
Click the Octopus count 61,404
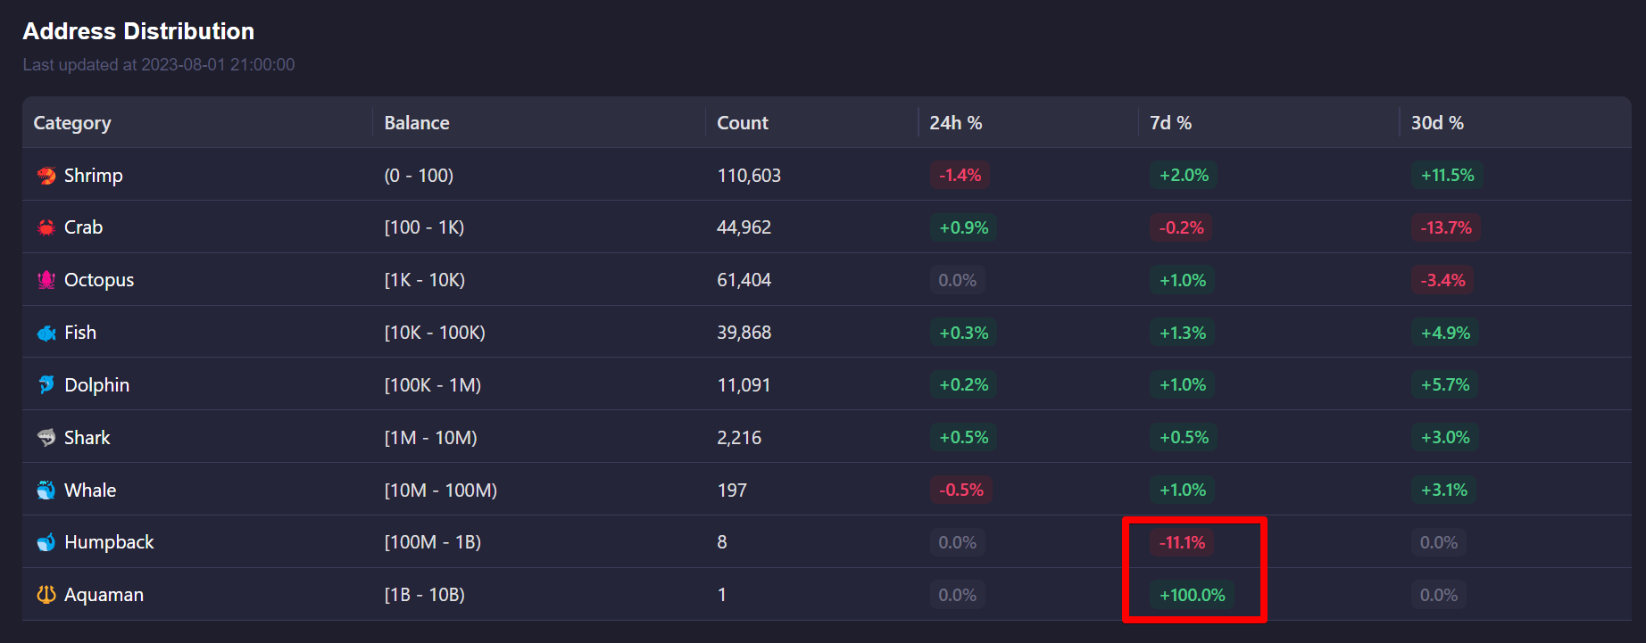pos(744,280)
